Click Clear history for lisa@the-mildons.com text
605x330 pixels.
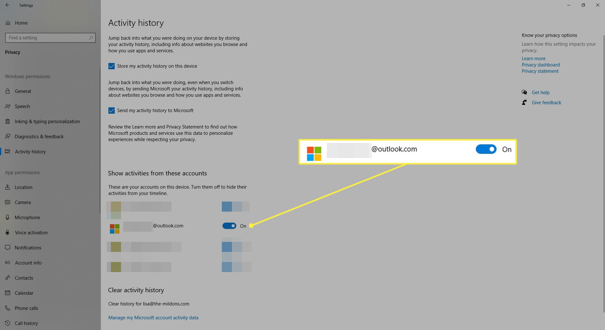tap(149, 304)
